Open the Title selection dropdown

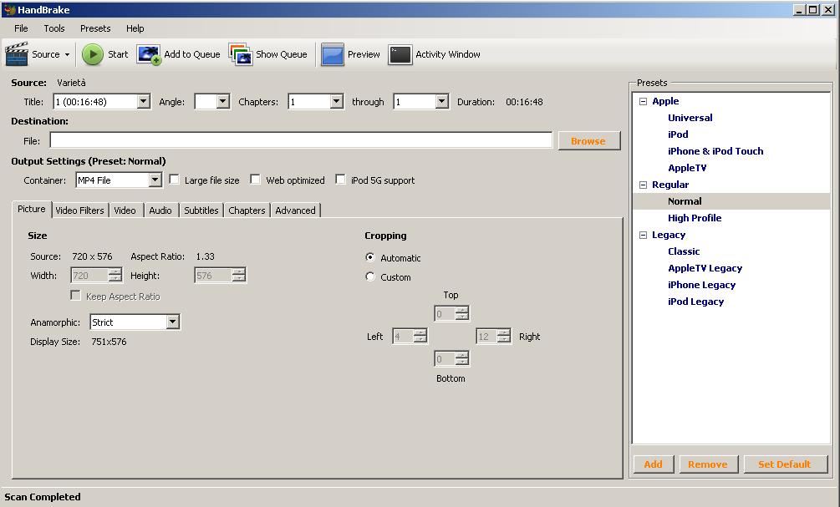[143, 102]
